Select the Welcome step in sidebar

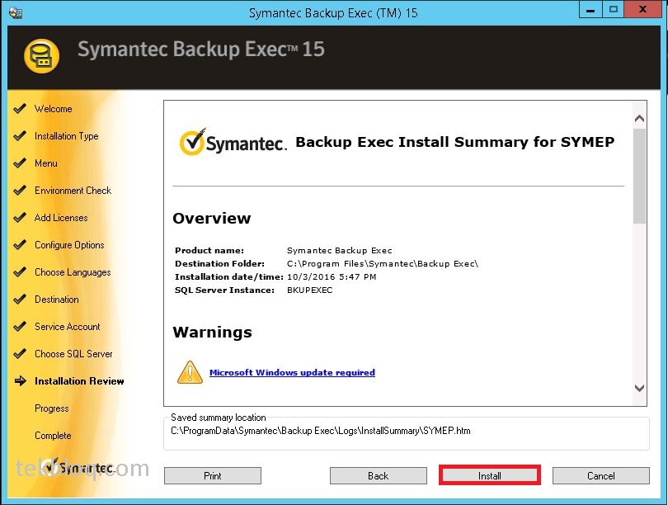pyautogui.click(x=54, y=109)
